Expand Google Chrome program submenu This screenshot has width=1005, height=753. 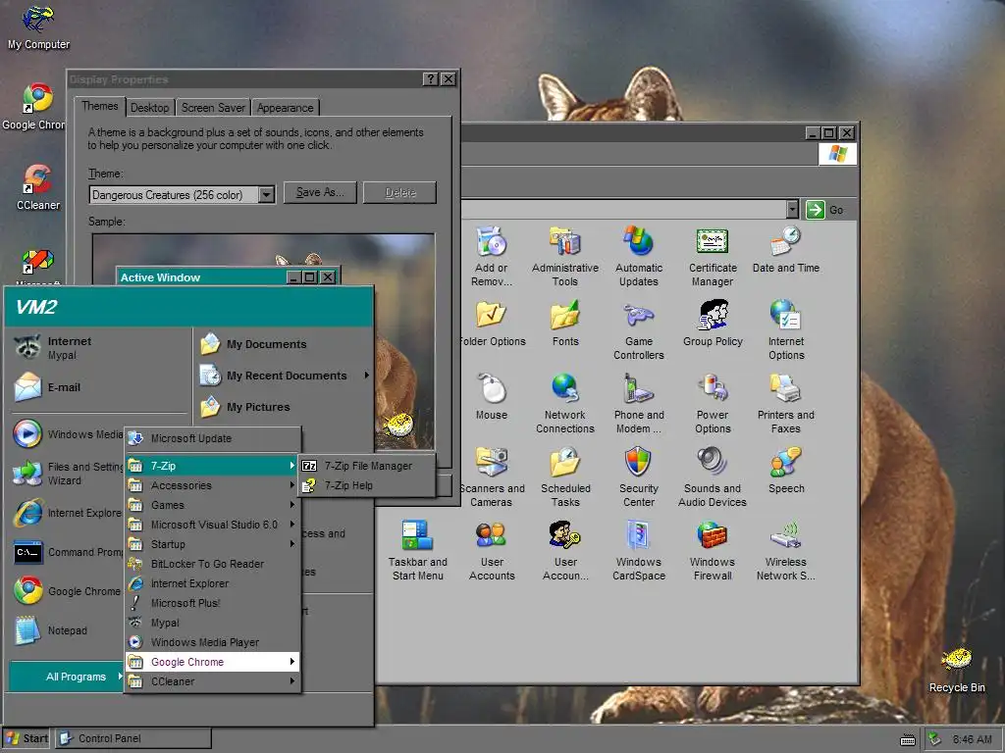click(x=212, y=662)
